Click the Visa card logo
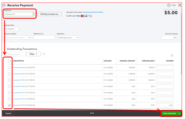Image resolution: width=185 pixels, height=119 pixels. [78, 16]
